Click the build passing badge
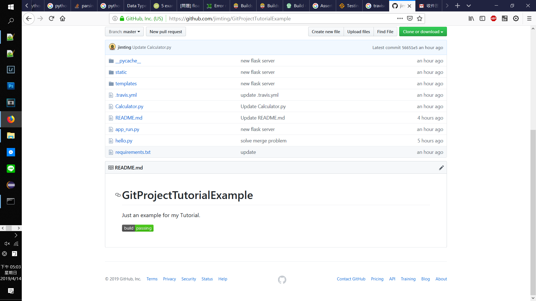Screen dimensions: 536x301 point(138,228)
